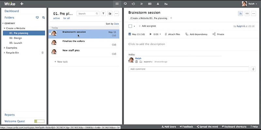Open the search magnifier next to Folders
The width and height of the screenshot is (261, 130).
43,18
